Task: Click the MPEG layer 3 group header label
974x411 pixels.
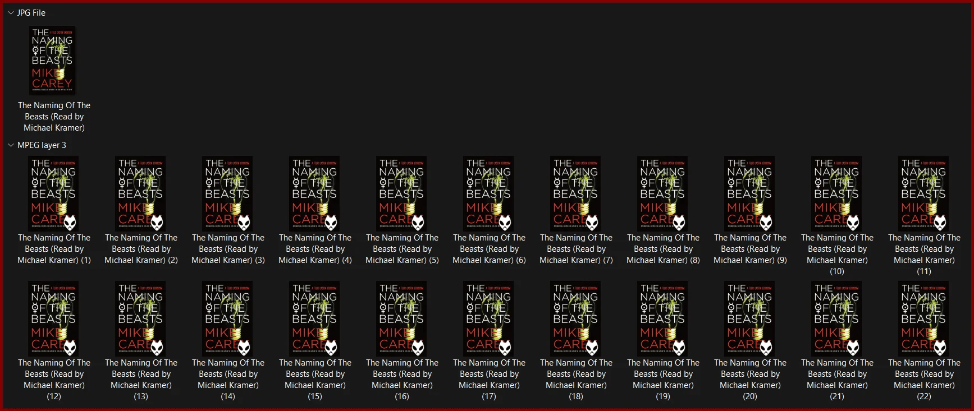Action: point(42,145)
